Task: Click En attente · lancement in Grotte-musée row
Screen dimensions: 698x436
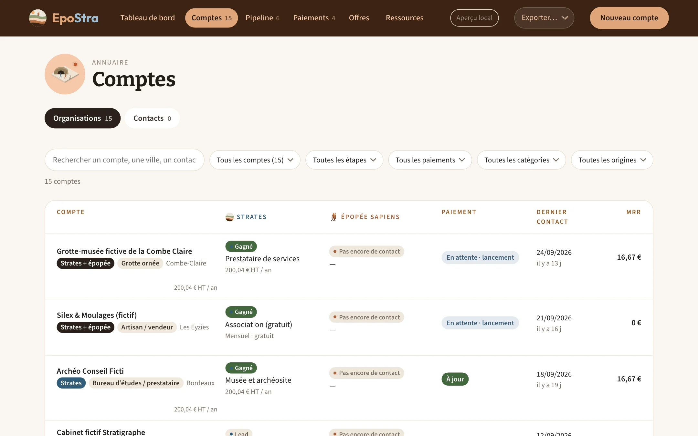Action: pos(480,257)
